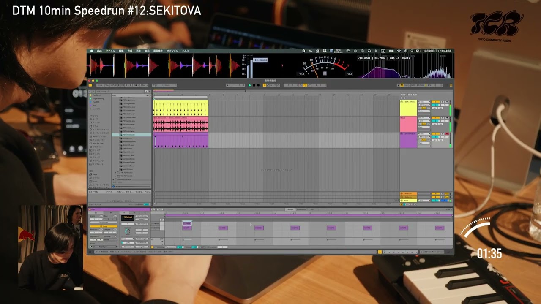This screenshot has width=541, height=304.
Task: Switch to the MPE tab in clip view
Action: 312,209
